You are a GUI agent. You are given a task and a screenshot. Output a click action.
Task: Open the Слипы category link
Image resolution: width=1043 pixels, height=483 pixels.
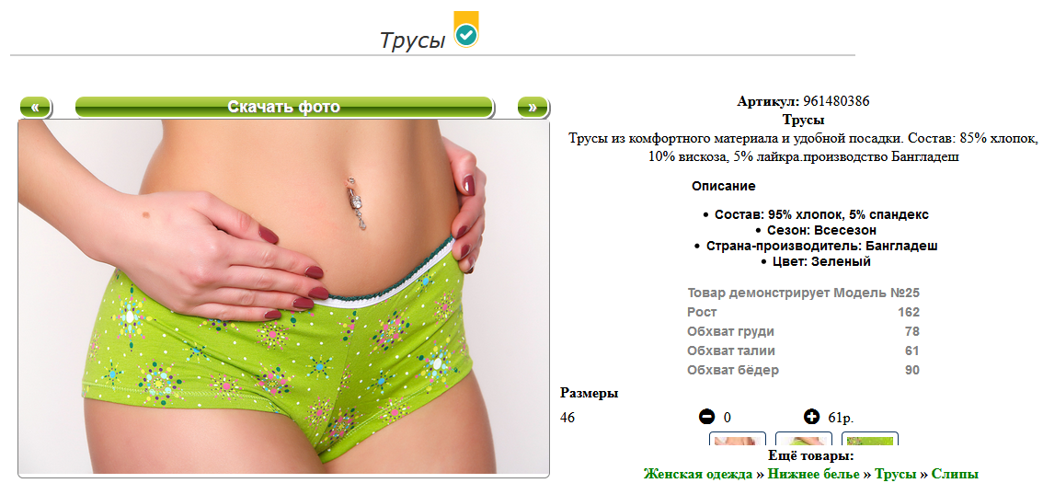pos(955,475)
